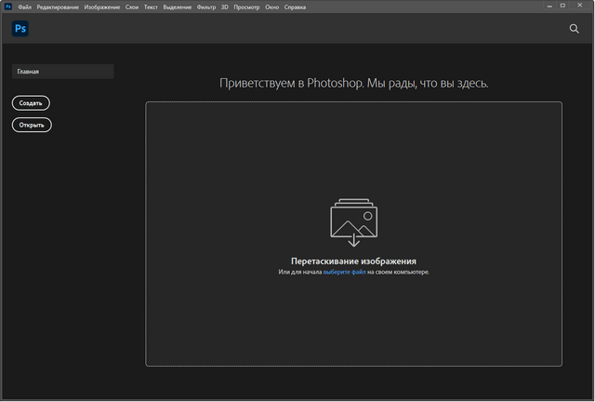Click the Открыть button
This screenshot has width=595, height=402.
pyautogui.click(x=32, y=125)
